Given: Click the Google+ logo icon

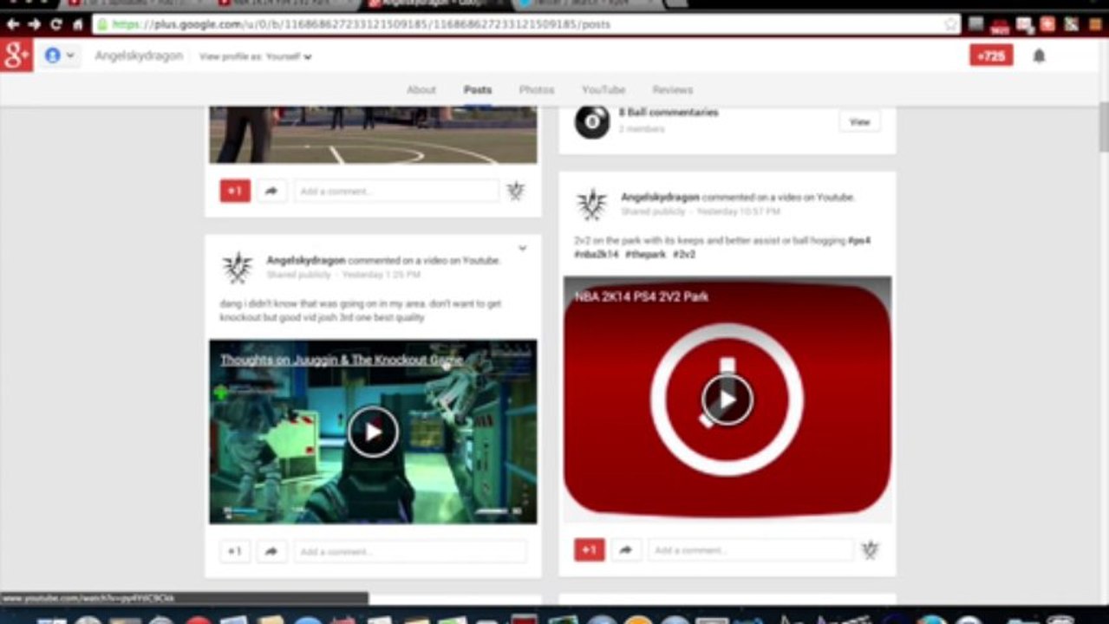Looking at the screenshot, I should tap(16, 55).
